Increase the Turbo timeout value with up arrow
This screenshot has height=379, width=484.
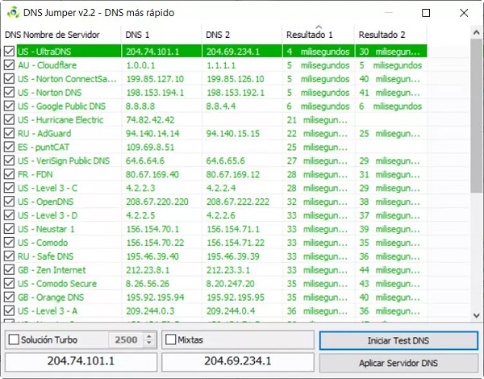149,336
